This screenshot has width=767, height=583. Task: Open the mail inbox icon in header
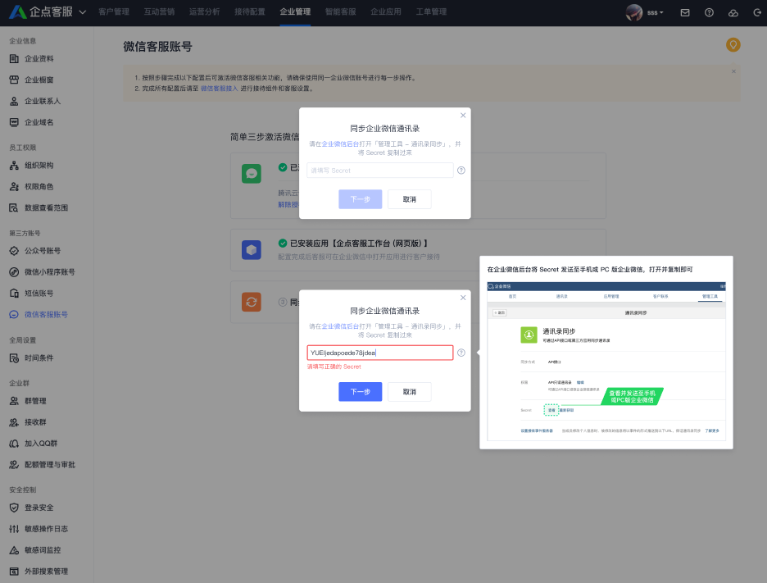pos(685,13)
